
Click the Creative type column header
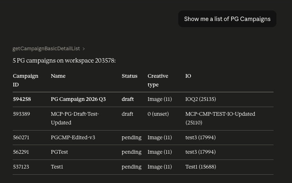coord(158,80)
